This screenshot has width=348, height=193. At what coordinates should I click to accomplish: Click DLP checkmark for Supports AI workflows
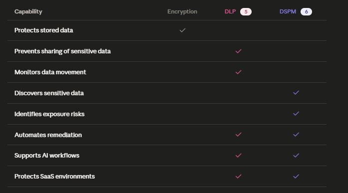click(x=238, y=156)
